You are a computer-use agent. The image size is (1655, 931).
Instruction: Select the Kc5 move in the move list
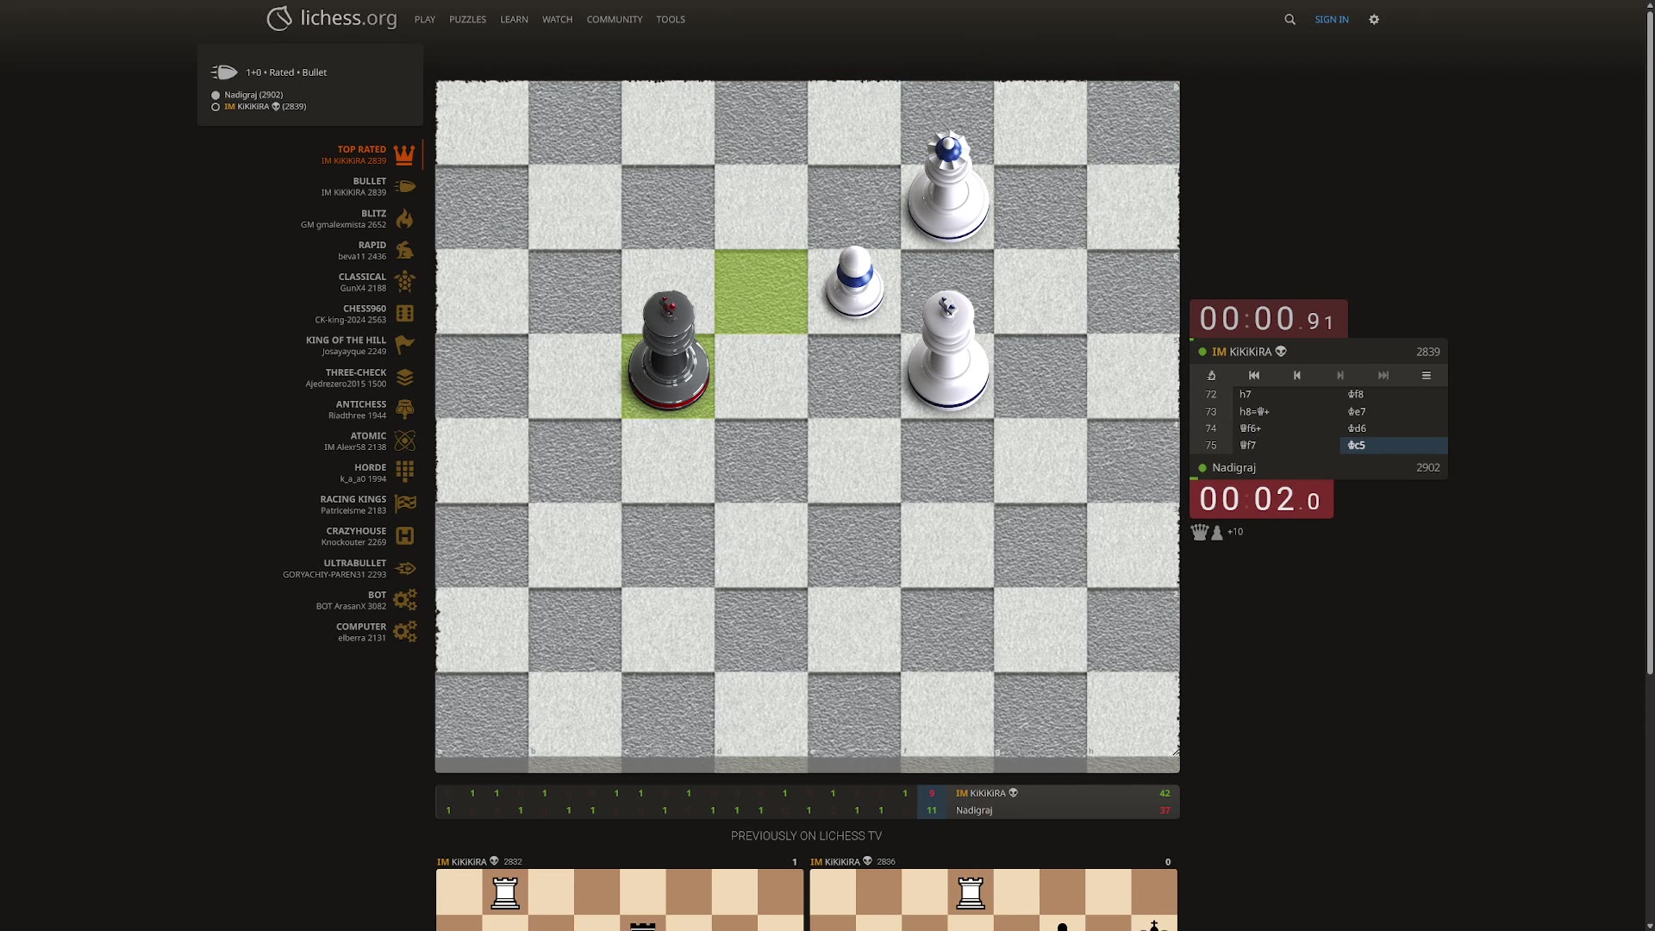coord(1357,446)
